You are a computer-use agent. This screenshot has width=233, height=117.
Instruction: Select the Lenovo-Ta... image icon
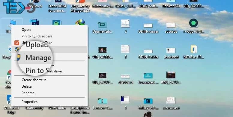point(103,101)
